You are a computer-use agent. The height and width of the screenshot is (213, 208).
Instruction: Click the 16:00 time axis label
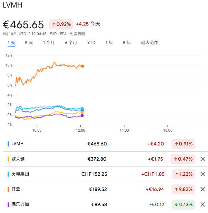click(168, 130)
